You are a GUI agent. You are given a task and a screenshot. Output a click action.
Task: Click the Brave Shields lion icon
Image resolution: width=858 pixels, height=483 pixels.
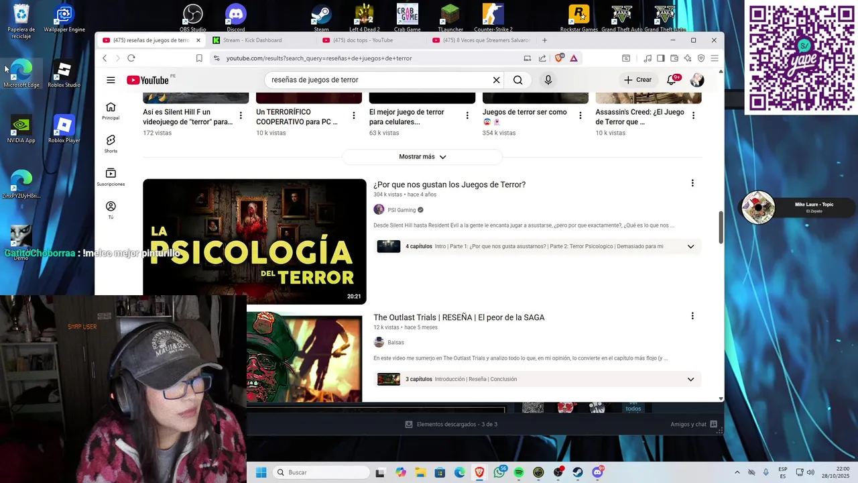pyautogui.click(x=559, y=58)
